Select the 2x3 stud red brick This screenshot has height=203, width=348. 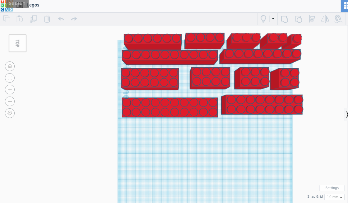tap(252, 78)
